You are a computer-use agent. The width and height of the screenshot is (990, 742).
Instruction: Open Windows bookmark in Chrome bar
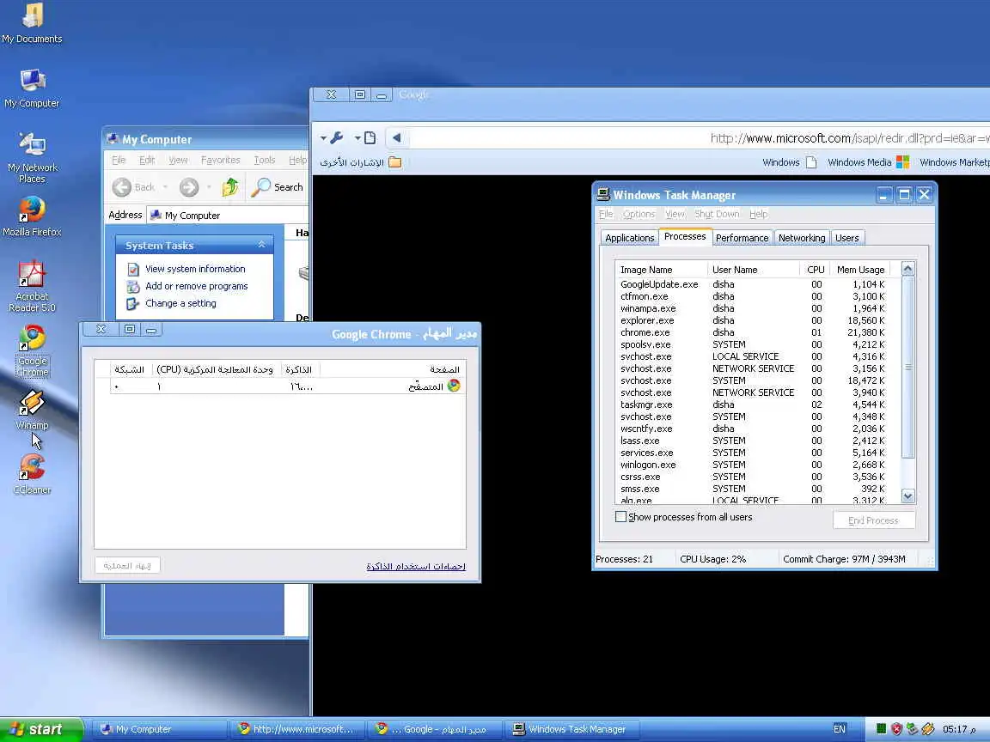[789, 163]
